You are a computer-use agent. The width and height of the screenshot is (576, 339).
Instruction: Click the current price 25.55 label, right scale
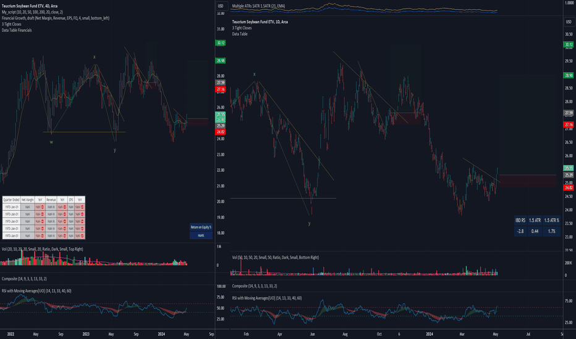pyautogui.click(x=569, y=168)
